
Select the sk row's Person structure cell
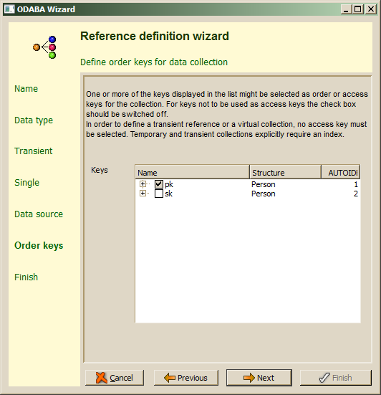(x=264, y=194)
